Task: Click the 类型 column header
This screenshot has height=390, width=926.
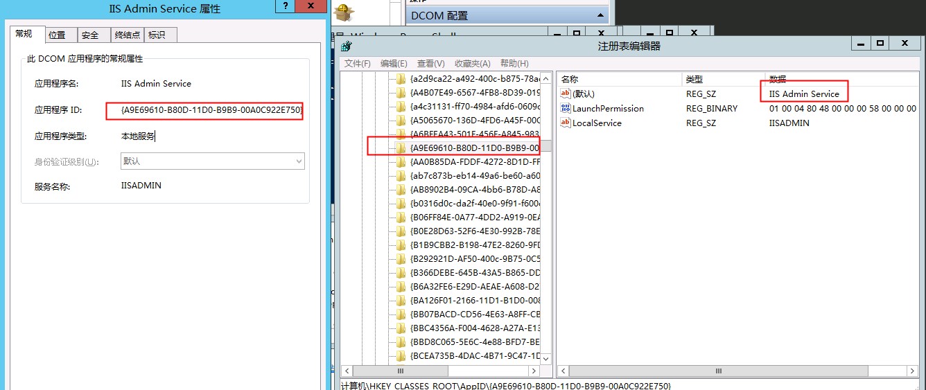Action: [694, 79]
